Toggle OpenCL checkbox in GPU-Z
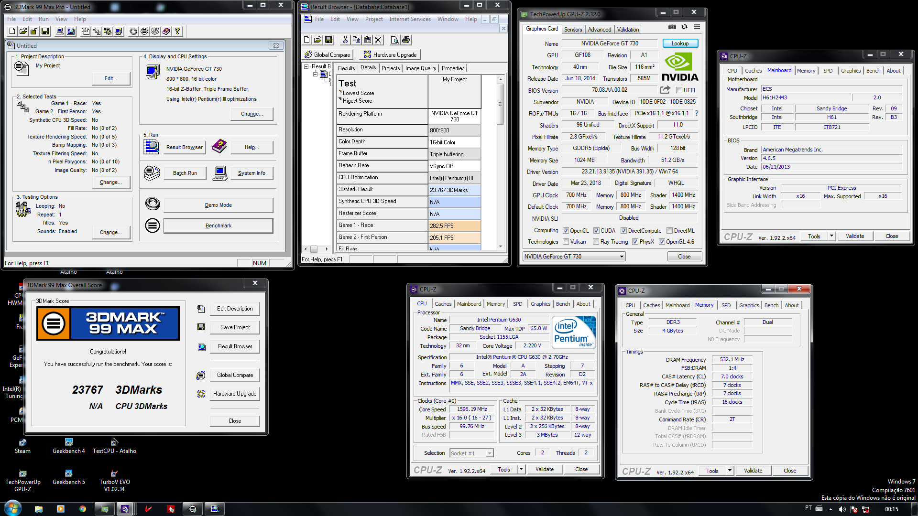 (x=566, y=231)
